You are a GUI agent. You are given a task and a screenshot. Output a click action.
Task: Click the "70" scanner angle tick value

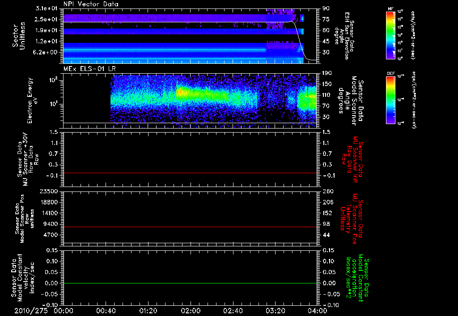pos(326,106)
